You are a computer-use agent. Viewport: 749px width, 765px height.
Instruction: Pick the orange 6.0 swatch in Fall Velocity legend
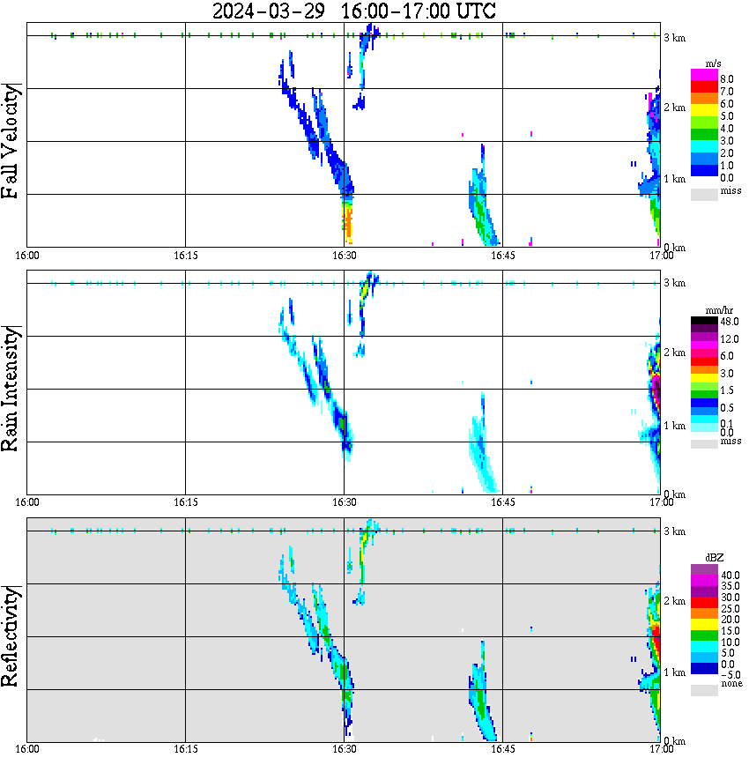click(x=704, y=98)
